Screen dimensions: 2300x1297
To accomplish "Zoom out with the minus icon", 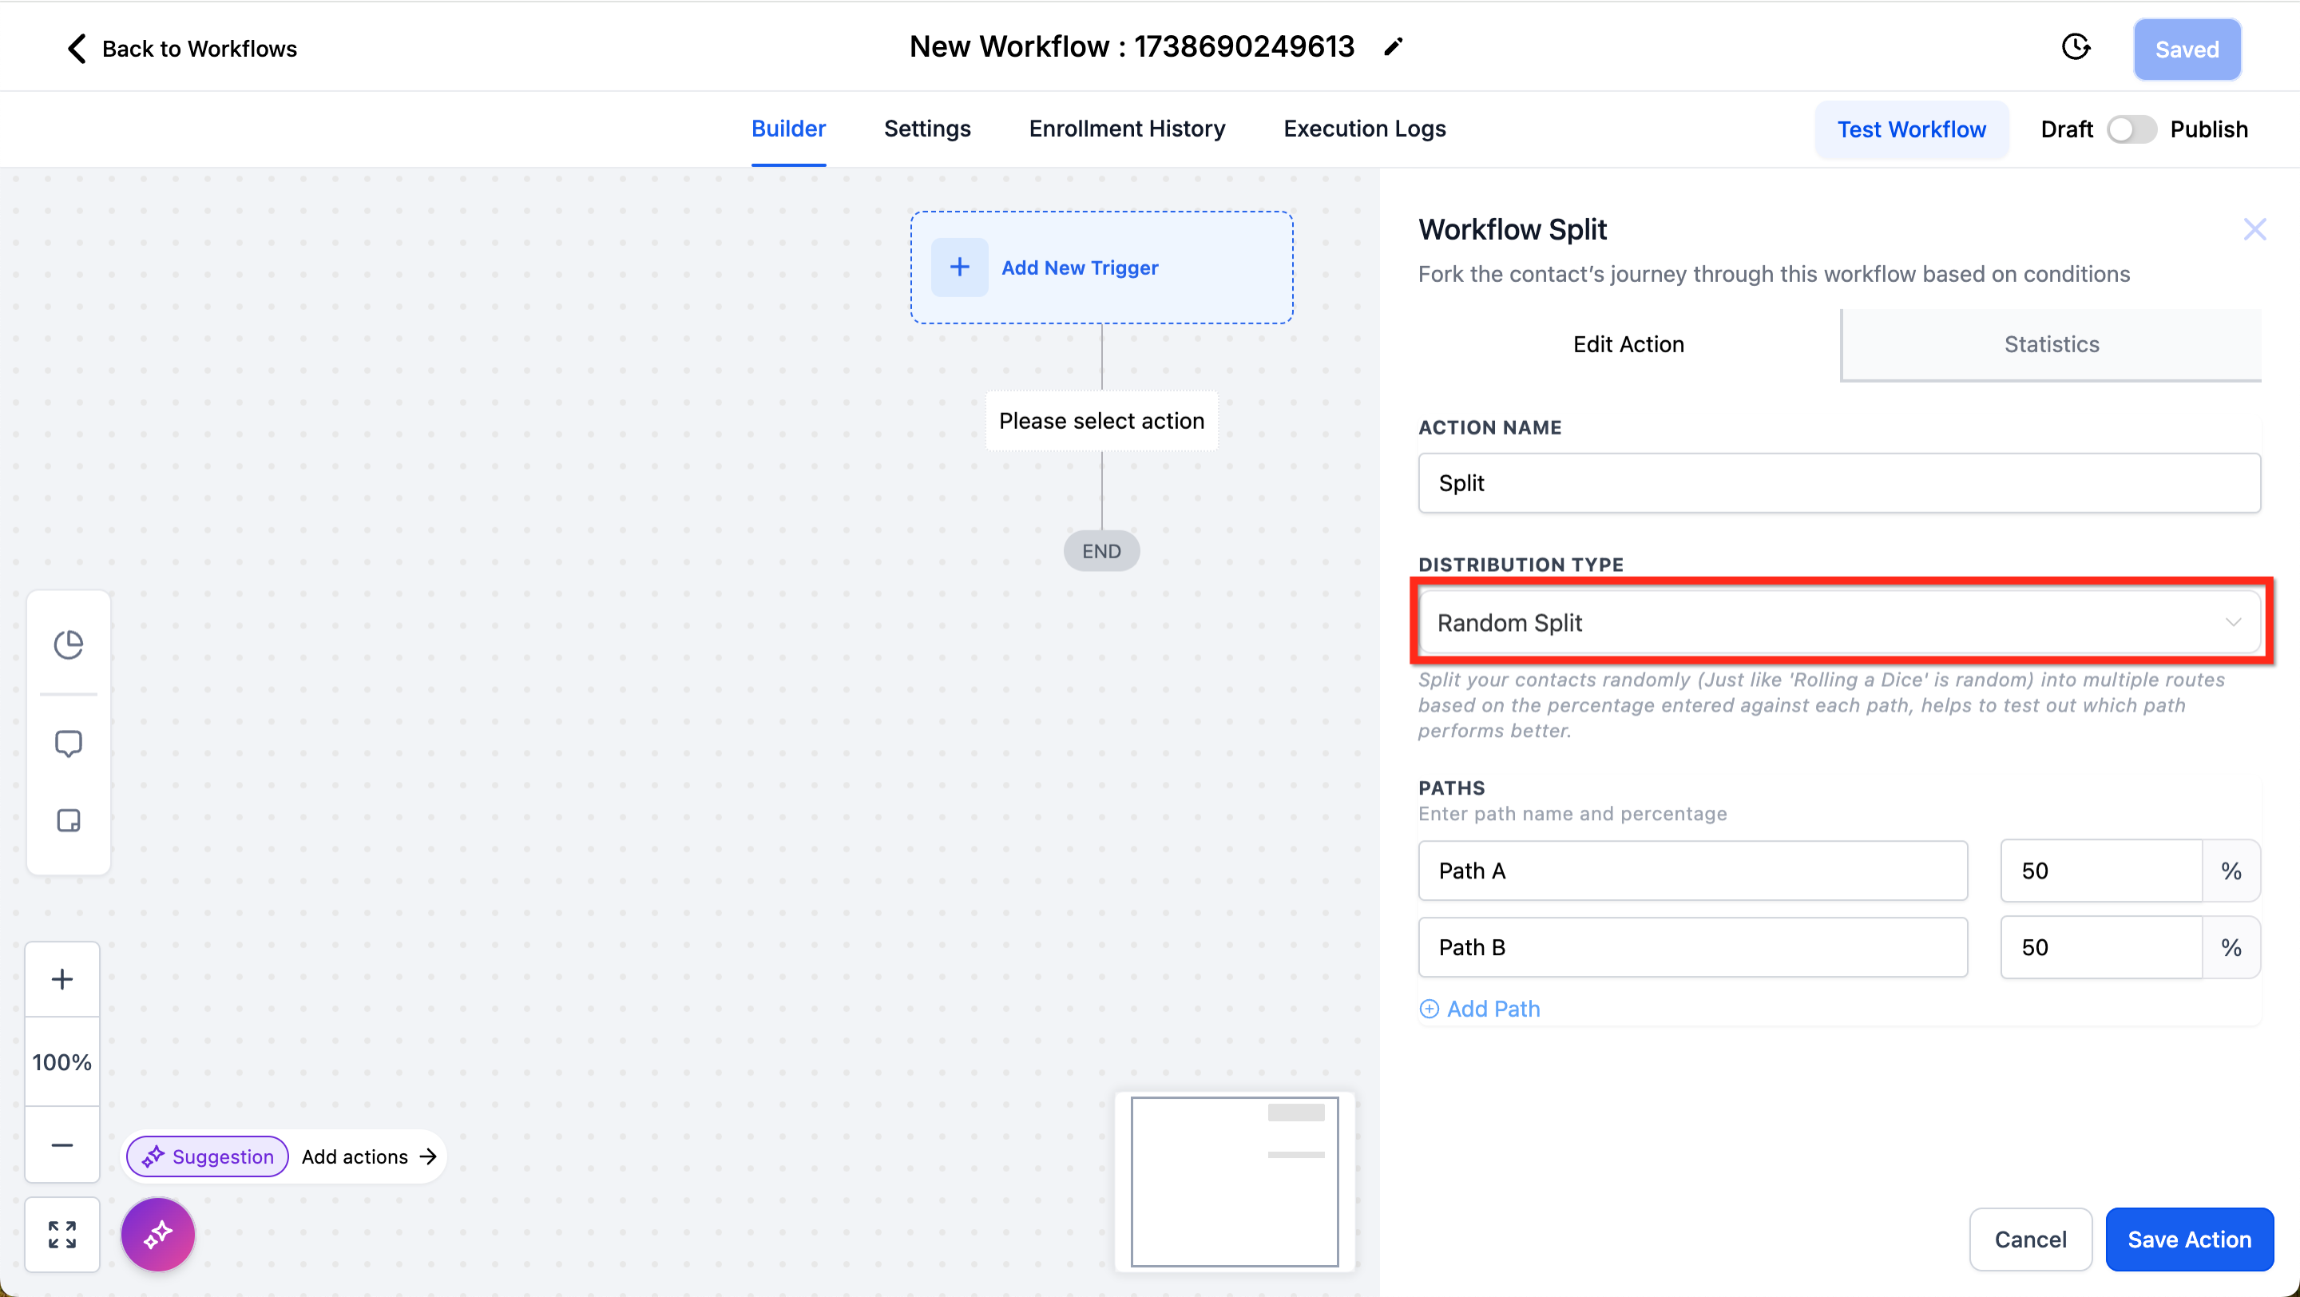I will click(61, 1145).
